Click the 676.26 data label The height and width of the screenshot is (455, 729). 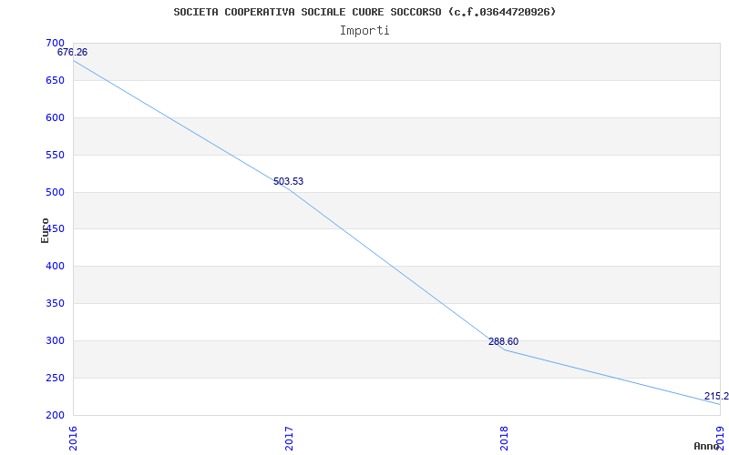73,53
